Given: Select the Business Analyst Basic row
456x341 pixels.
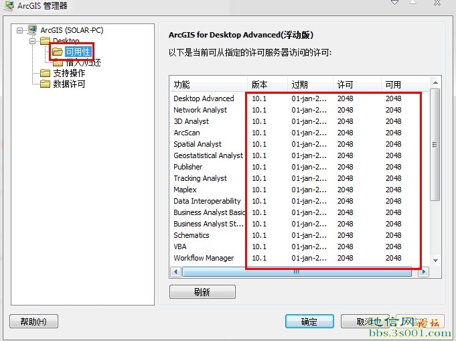Looking at the screenshot, I should (299, 212).
